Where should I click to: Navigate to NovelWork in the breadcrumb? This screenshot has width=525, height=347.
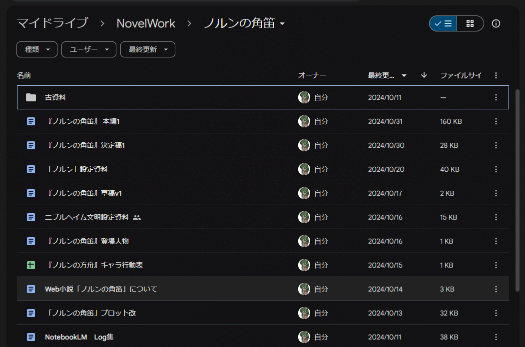coord(145,23)
